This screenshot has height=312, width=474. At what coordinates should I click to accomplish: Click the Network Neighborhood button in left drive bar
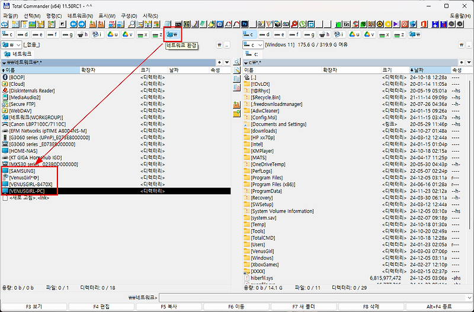(172, 34)
